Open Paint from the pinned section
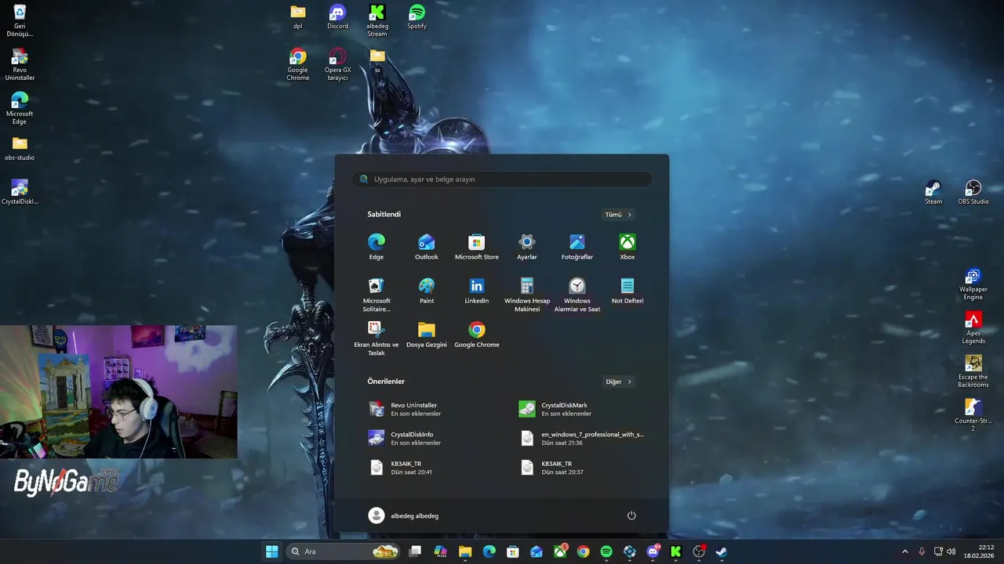1004x564 pixels. (427, 291)
